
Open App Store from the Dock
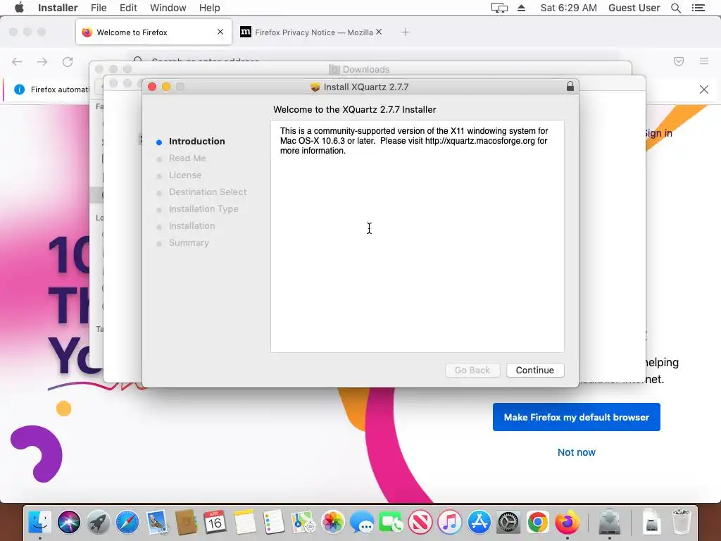pyautogui.click(x=479, y=522)
